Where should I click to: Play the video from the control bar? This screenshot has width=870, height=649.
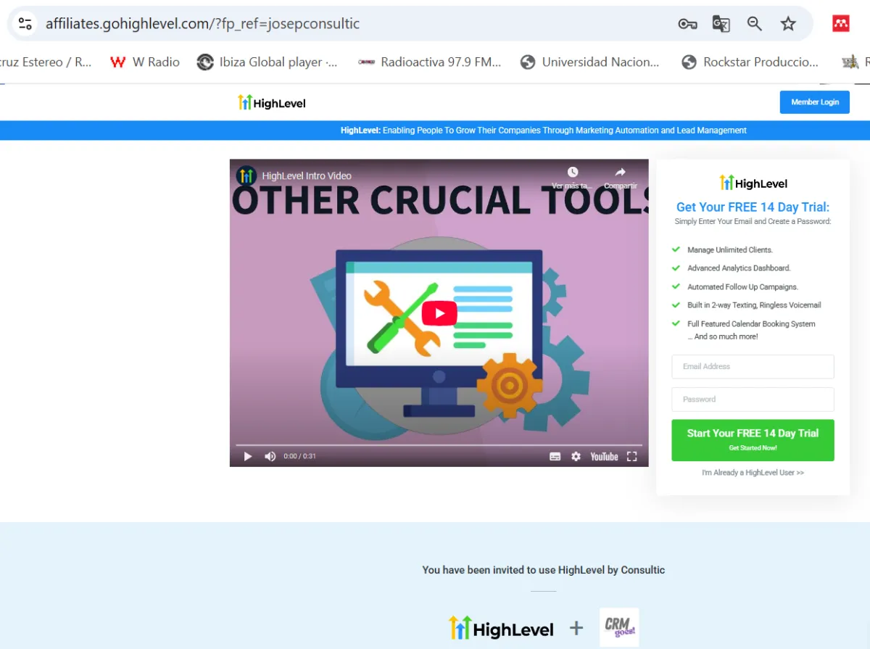click(248, 456)
